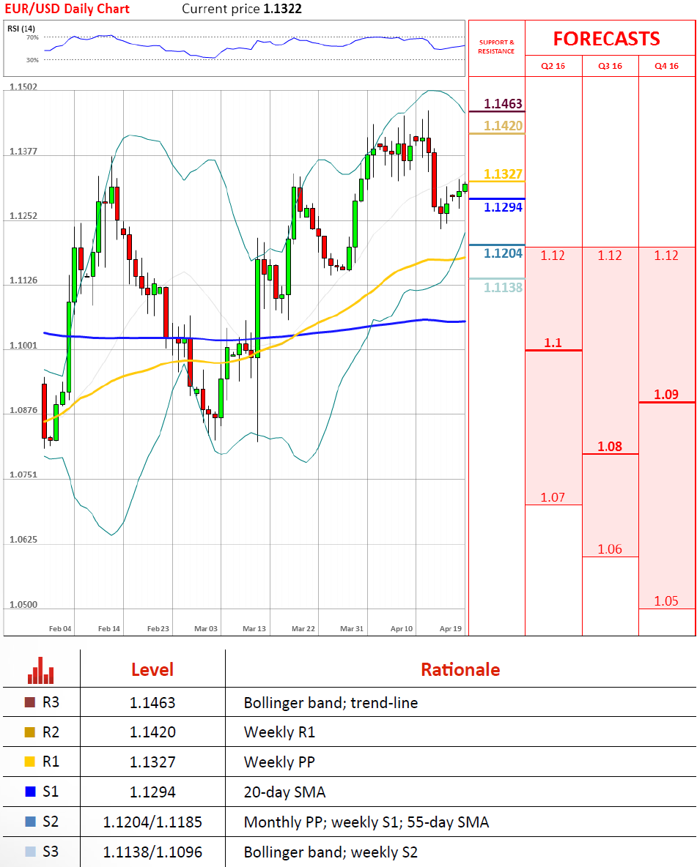Click the S3 row label

tap(51, 852)
